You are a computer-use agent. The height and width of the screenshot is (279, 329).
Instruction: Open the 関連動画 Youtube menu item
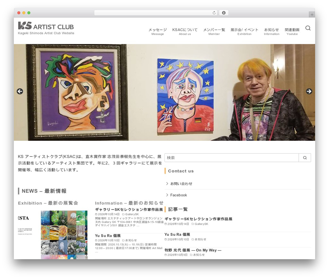tap(292, 31)
